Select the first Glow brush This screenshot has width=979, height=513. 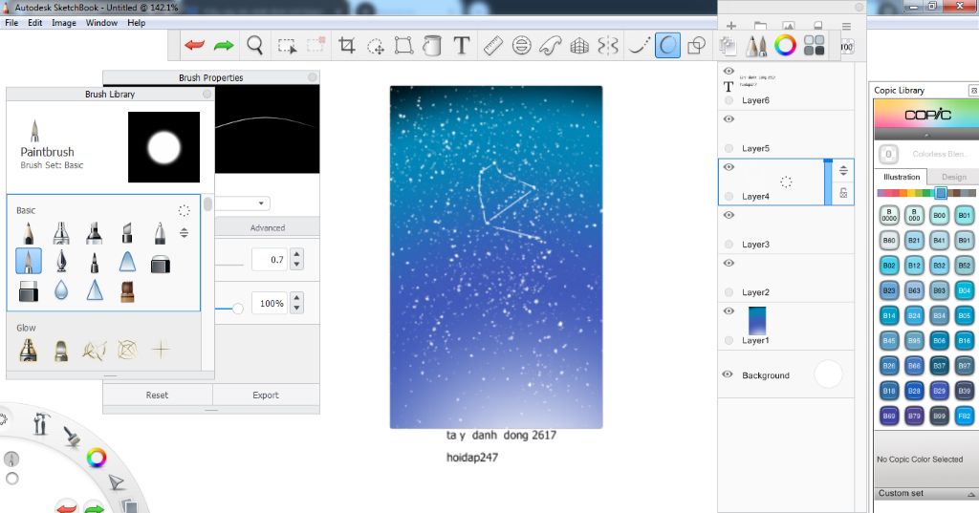pos(28,350)
